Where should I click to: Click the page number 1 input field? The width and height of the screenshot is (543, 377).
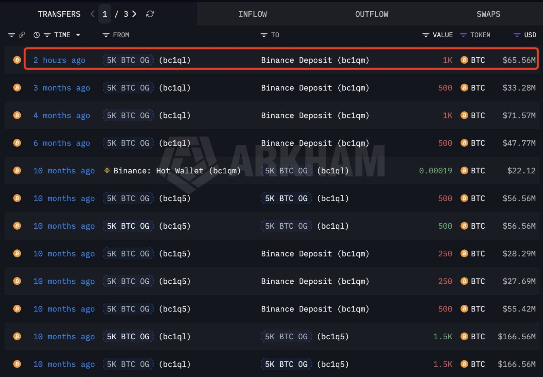pyautogui.click(x=105, y=14)
